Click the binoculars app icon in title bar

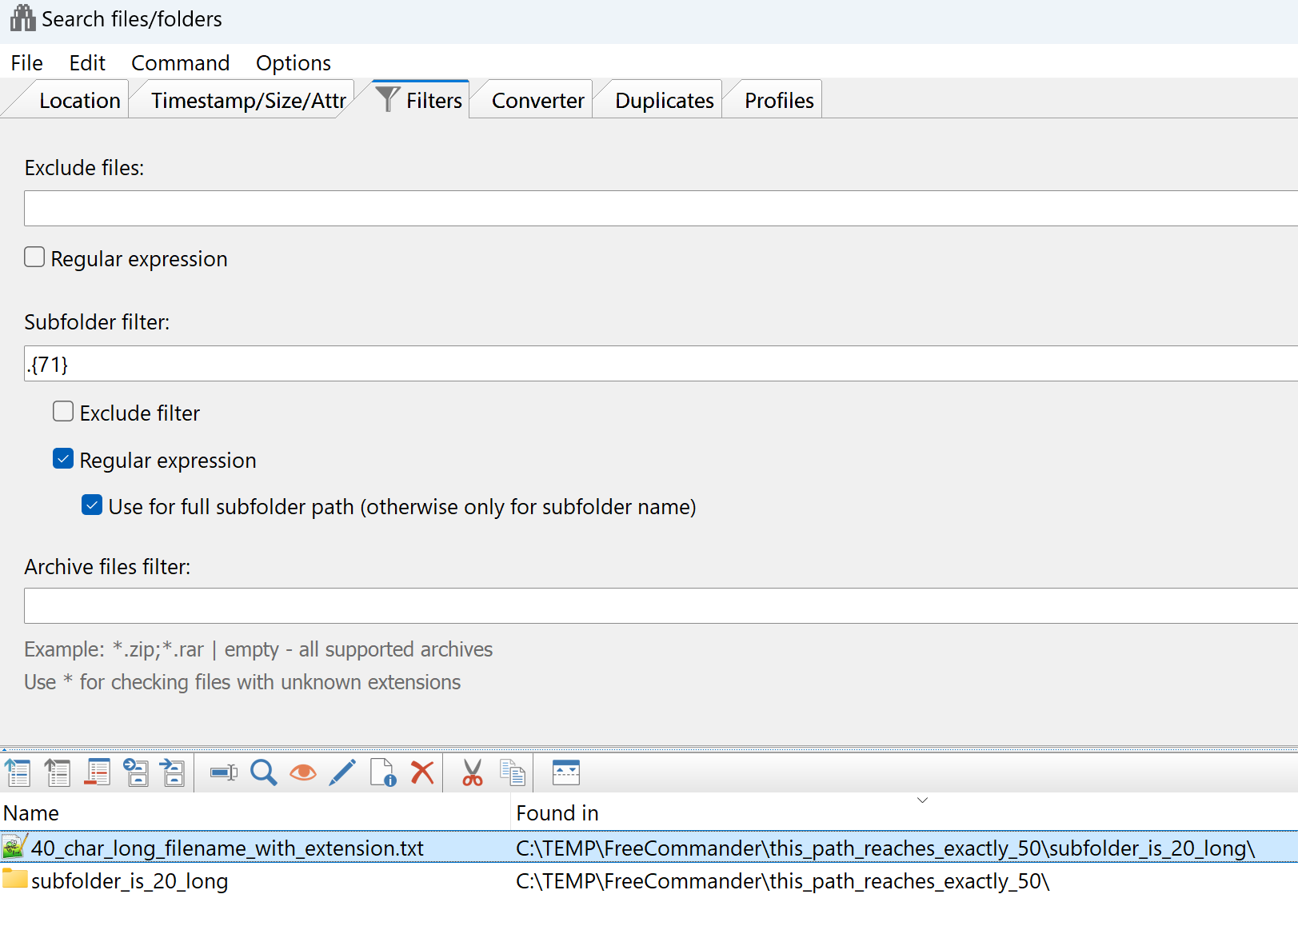click(x=22, y=18)
